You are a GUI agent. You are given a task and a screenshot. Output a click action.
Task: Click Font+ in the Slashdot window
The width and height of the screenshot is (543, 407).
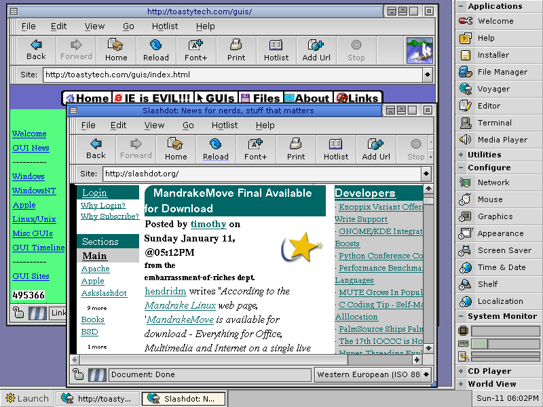(256, 149)
